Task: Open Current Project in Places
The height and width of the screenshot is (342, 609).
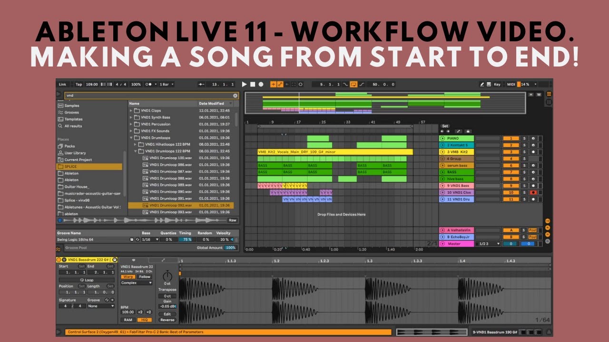Action: pos(78,160)
